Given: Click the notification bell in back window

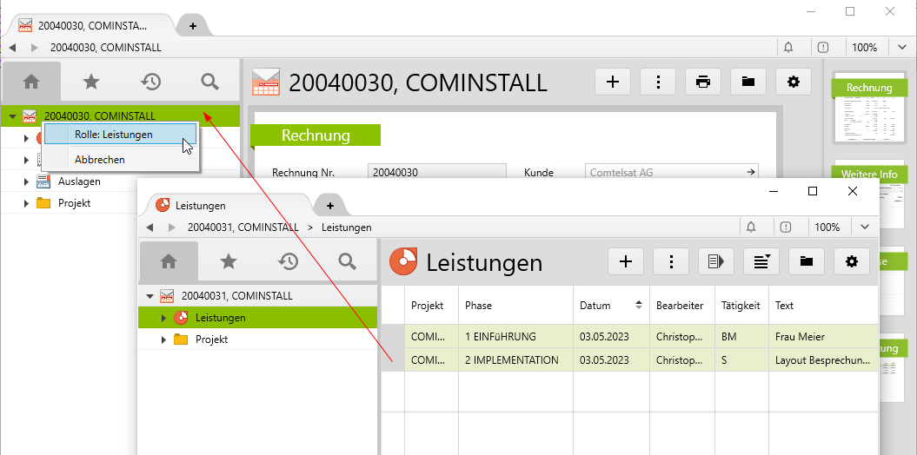Looking at the screenshot, I should 788,48.
